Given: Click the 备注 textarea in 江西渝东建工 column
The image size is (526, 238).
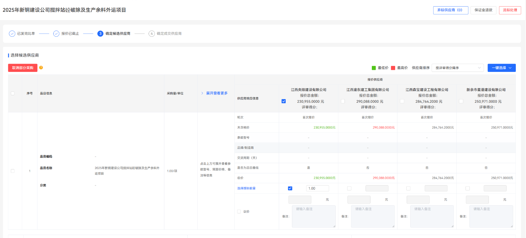Looking at the screenshot, I should [373, 216].
